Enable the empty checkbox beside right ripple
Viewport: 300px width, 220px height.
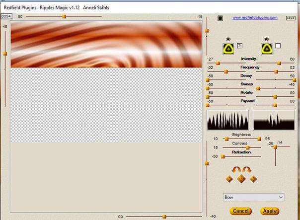278,46
